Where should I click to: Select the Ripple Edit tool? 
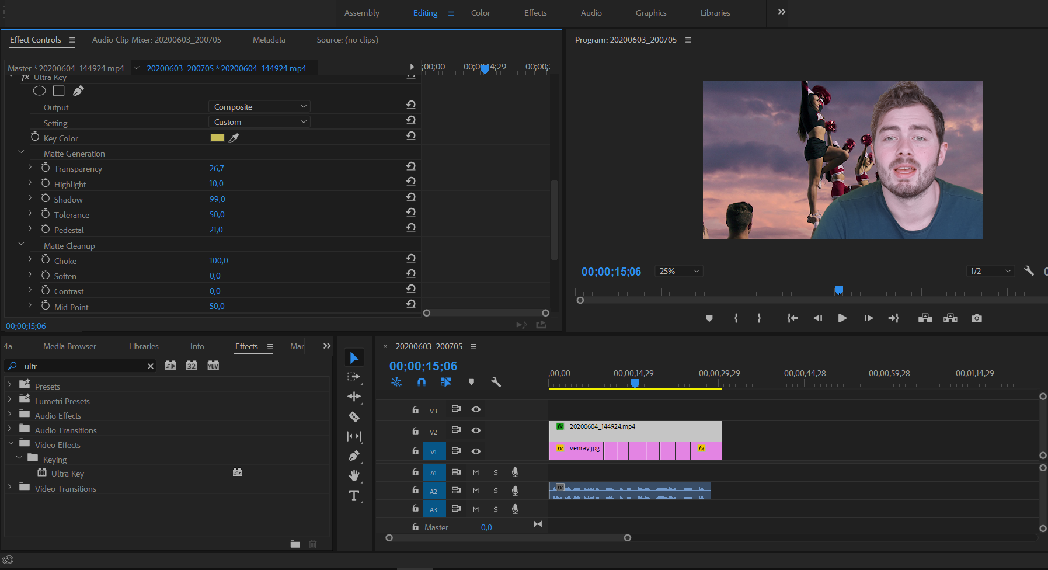coord(354,397)
